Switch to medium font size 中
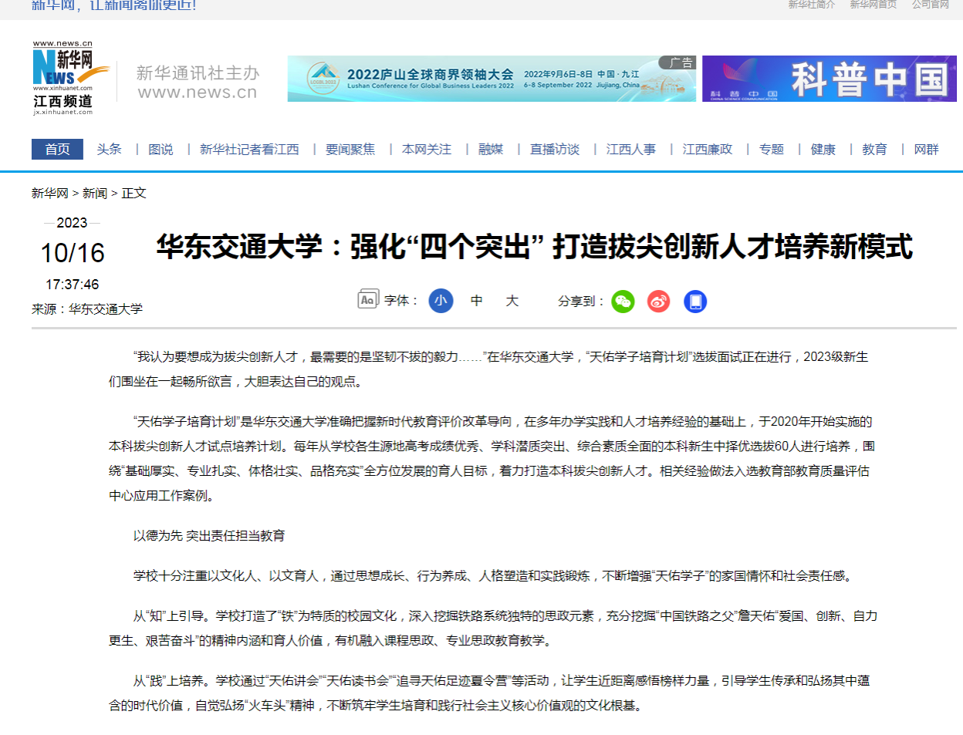 (x=477, y=301)
